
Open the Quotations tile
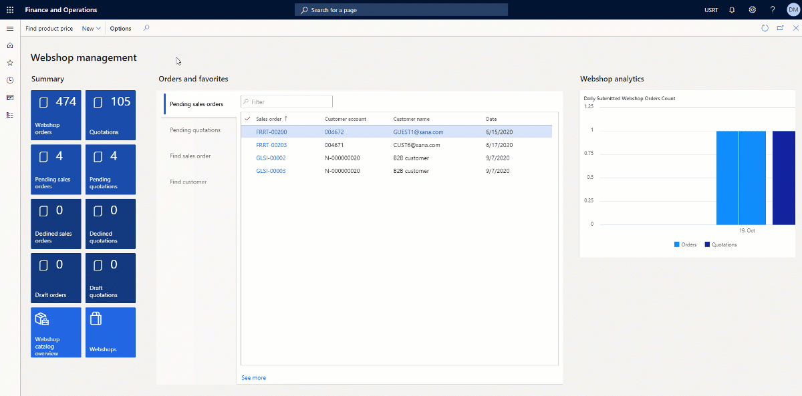point(110,115)
